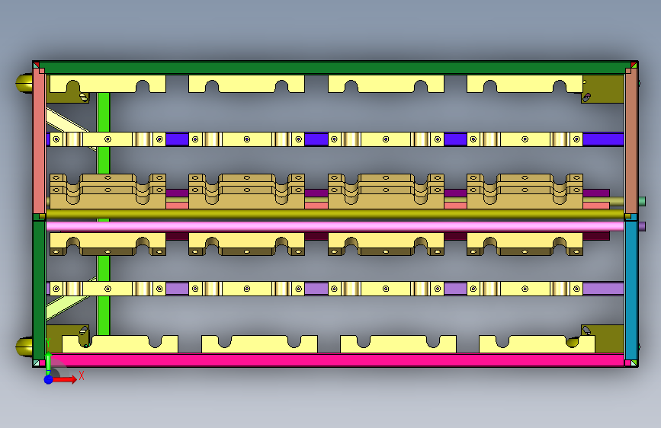
Task: Pick the small green shaft end at right
Action: click(x=642, y=201)
